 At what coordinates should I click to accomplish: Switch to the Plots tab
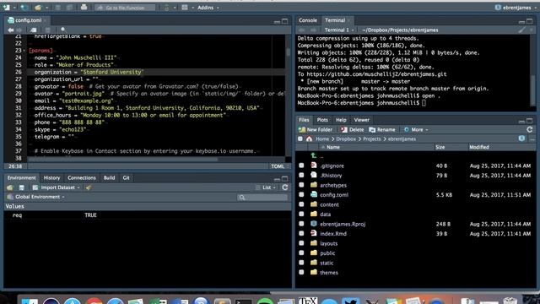point(322,120)
